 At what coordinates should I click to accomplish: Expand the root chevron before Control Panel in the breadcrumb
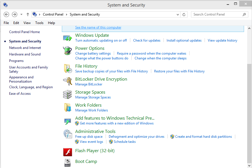(39, 14)
